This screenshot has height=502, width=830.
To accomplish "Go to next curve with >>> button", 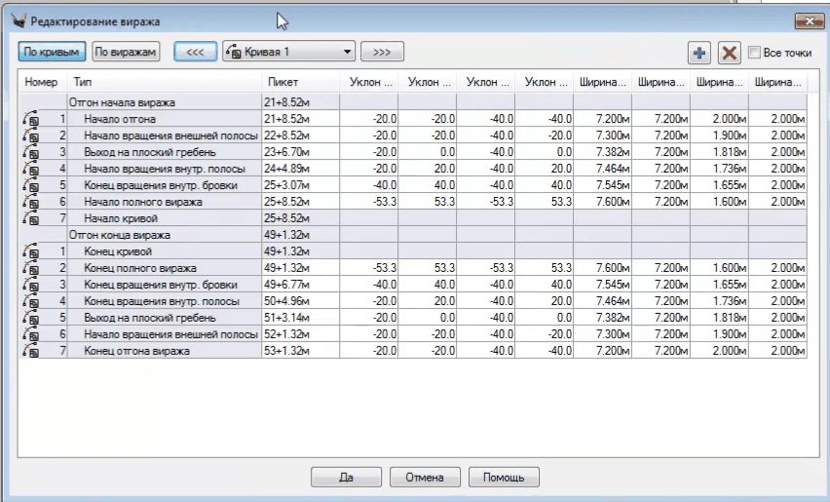I will [382, 52].
